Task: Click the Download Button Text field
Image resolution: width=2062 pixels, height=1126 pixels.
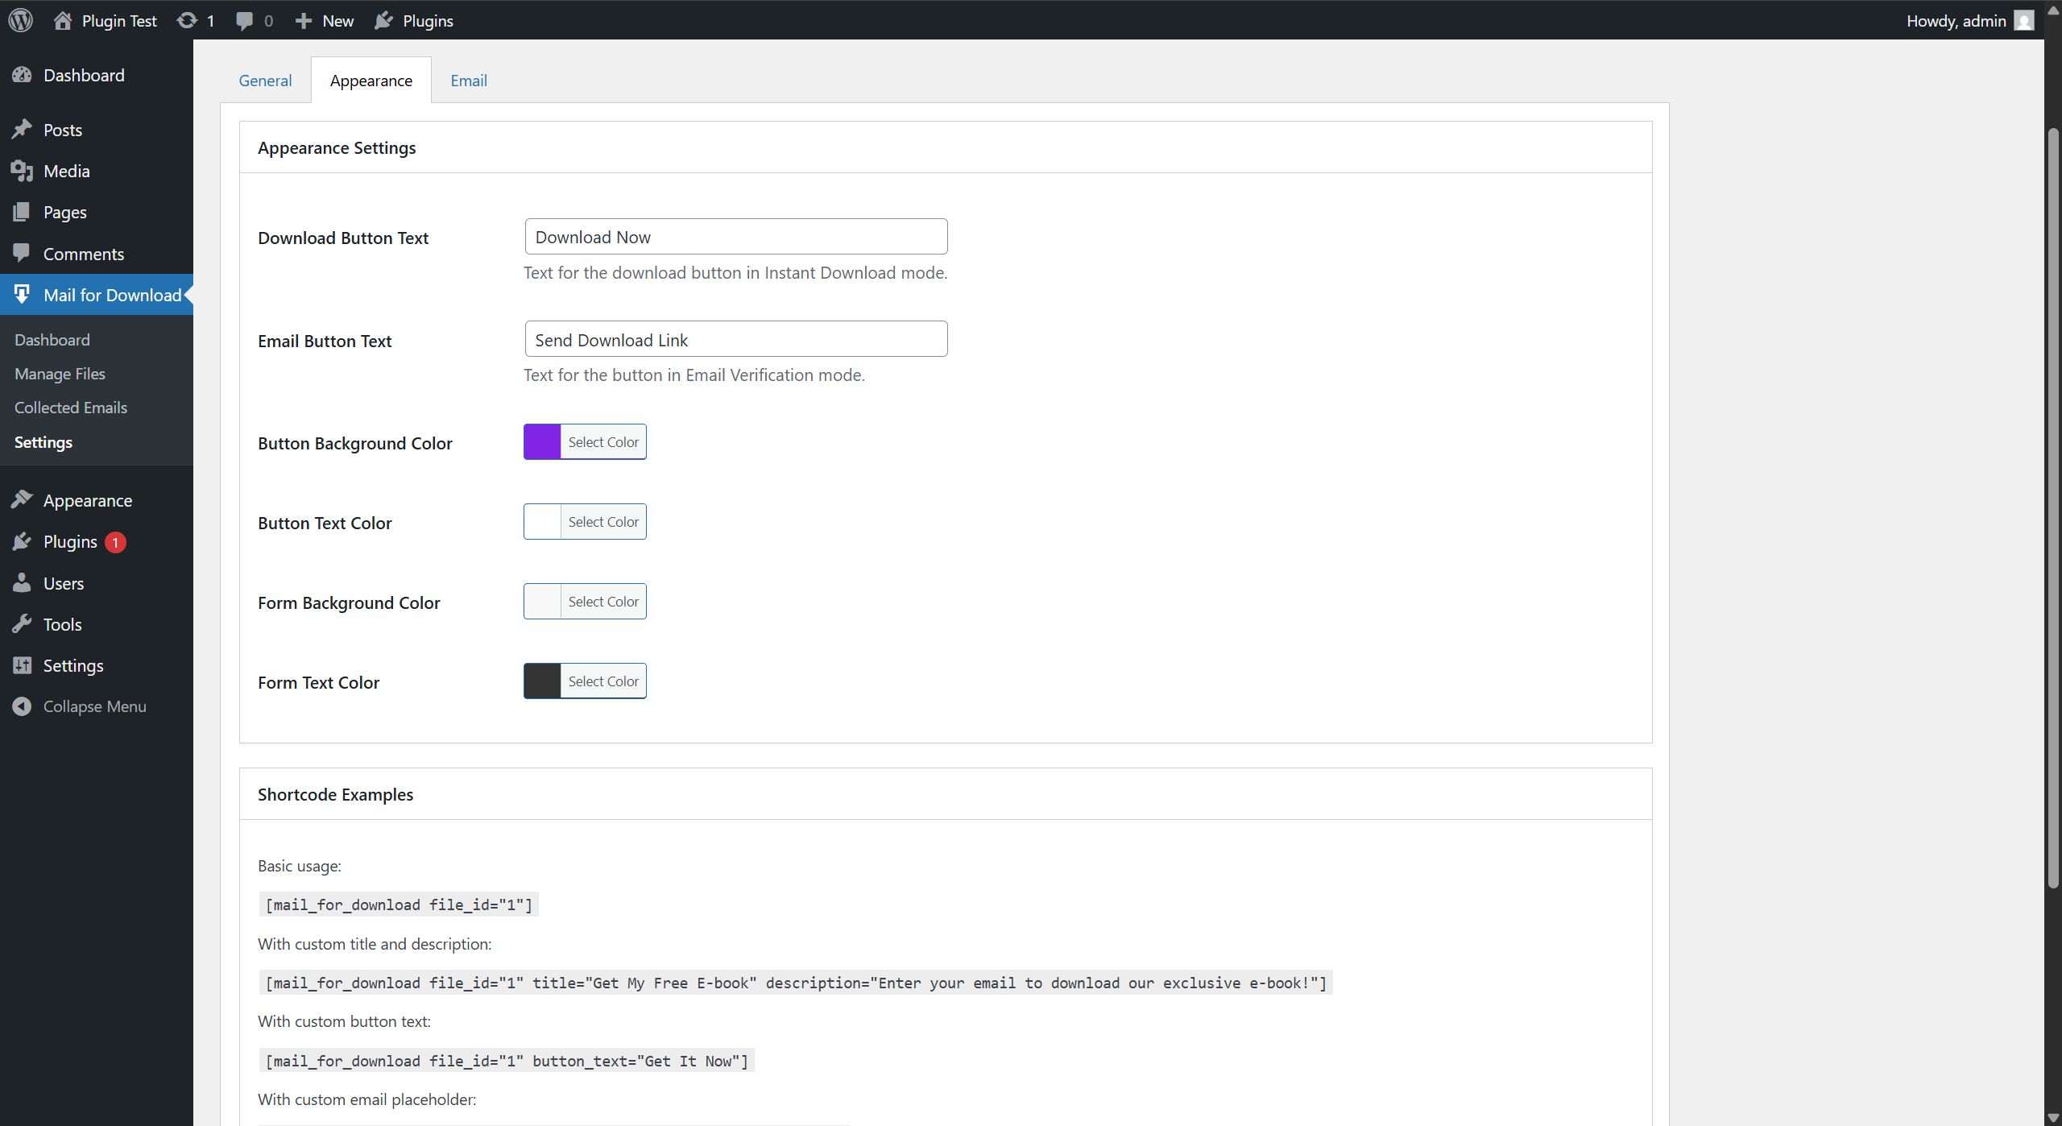Action: [735, 237]
